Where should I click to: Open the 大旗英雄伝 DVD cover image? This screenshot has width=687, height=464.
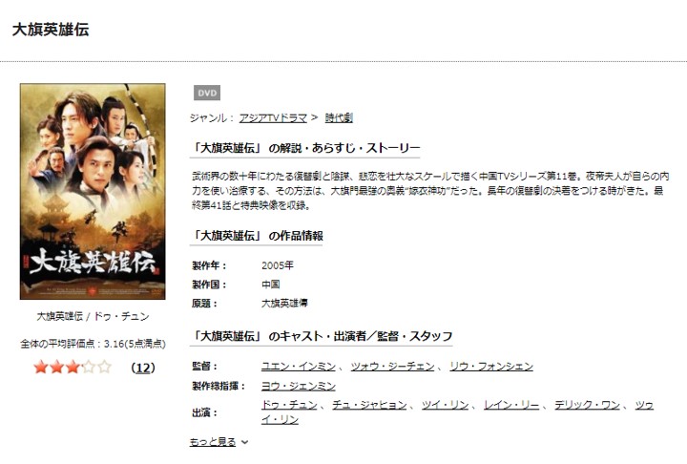93,192
